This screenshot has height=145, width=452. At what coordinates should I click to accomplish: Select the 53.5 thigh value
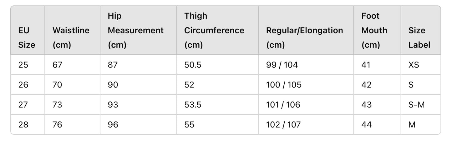pyautogui.click(x=217, y=105)
